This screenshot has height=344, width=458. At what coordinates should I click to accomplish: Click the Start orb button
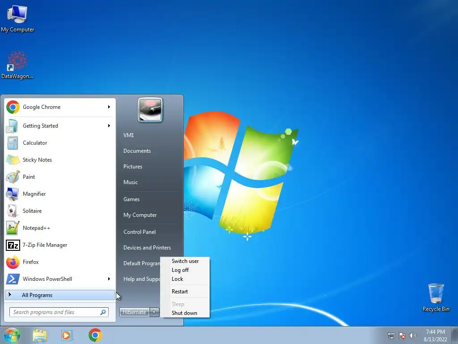(12, 335)
